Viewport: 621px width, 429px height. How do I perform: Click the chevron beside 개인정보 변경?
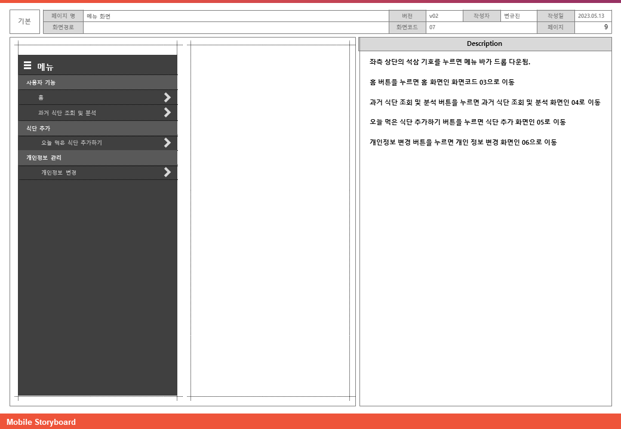tap(168, 172)
